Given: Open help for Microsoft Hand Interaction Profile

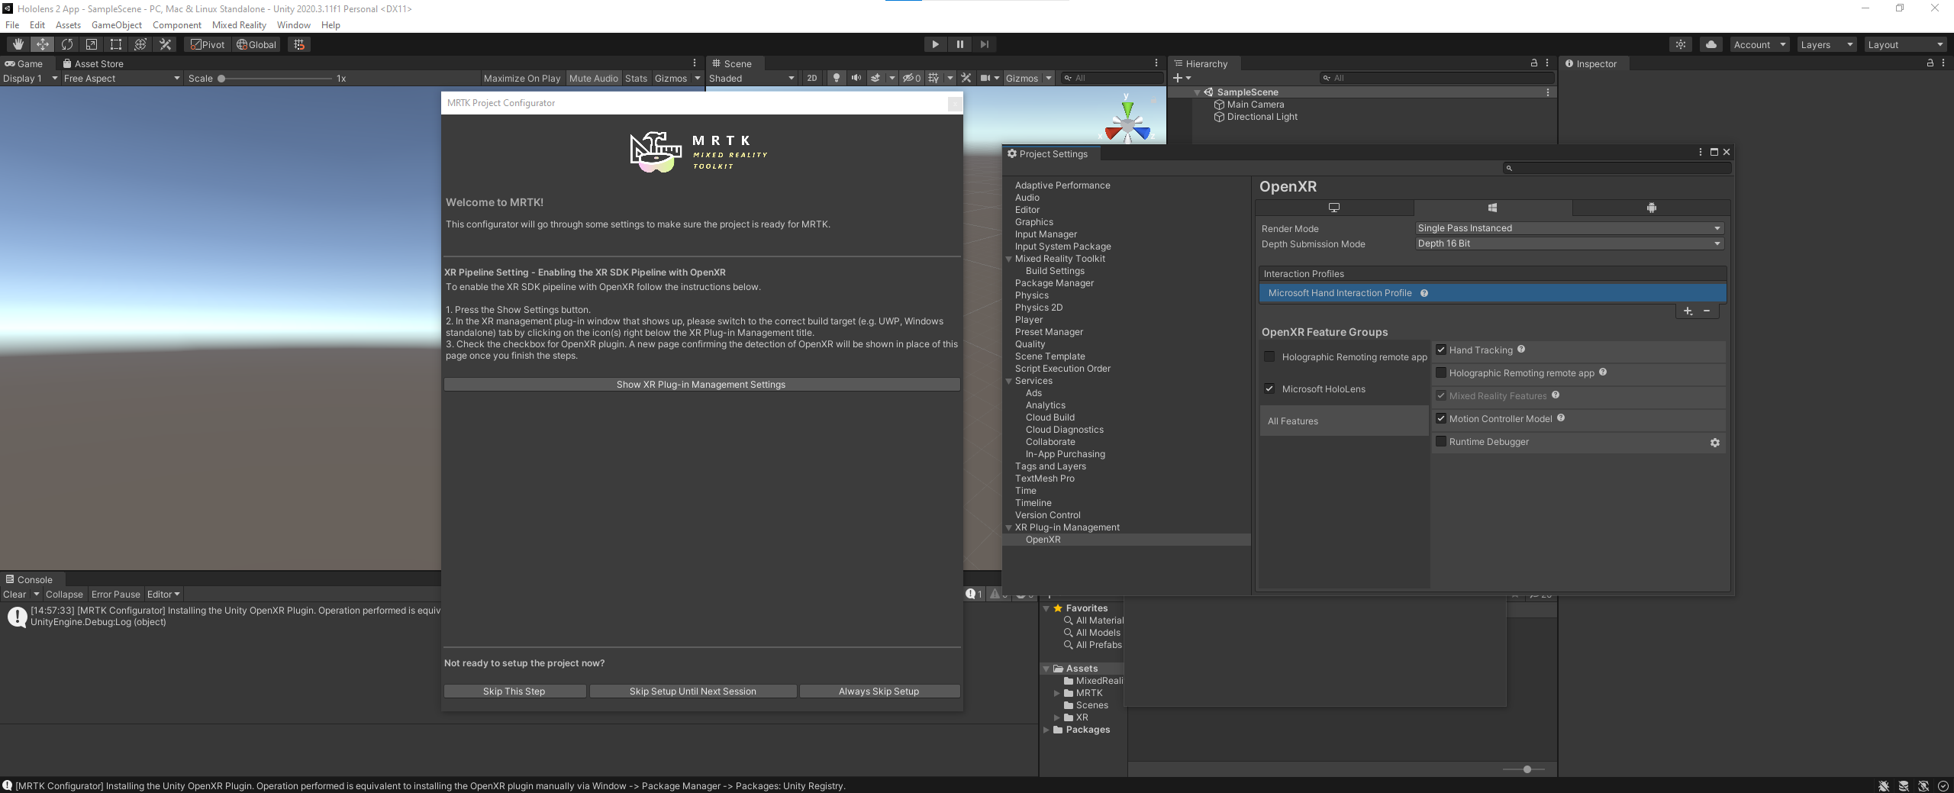Looking at the screenshot, I should (x=1424, y=293).
